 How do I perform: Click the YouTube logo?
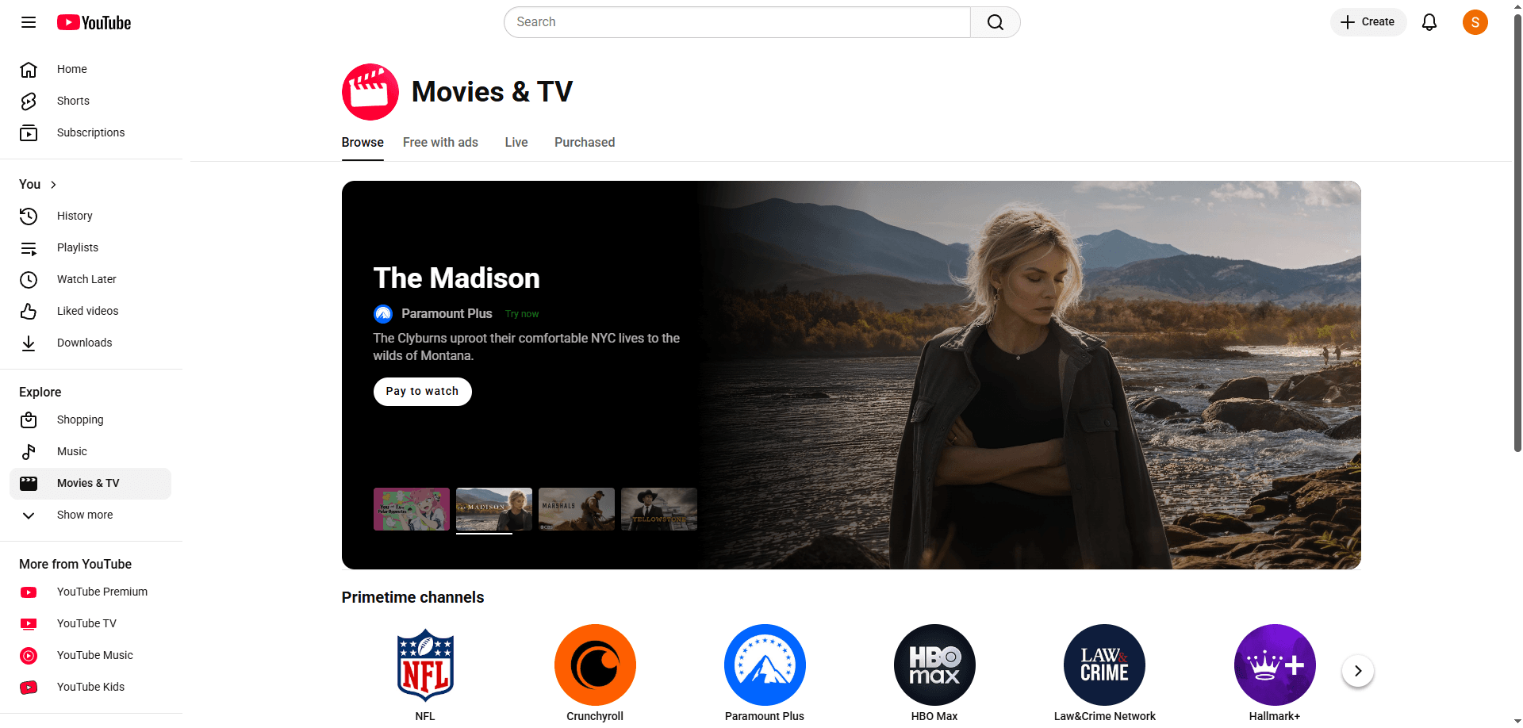coord(94,22)
